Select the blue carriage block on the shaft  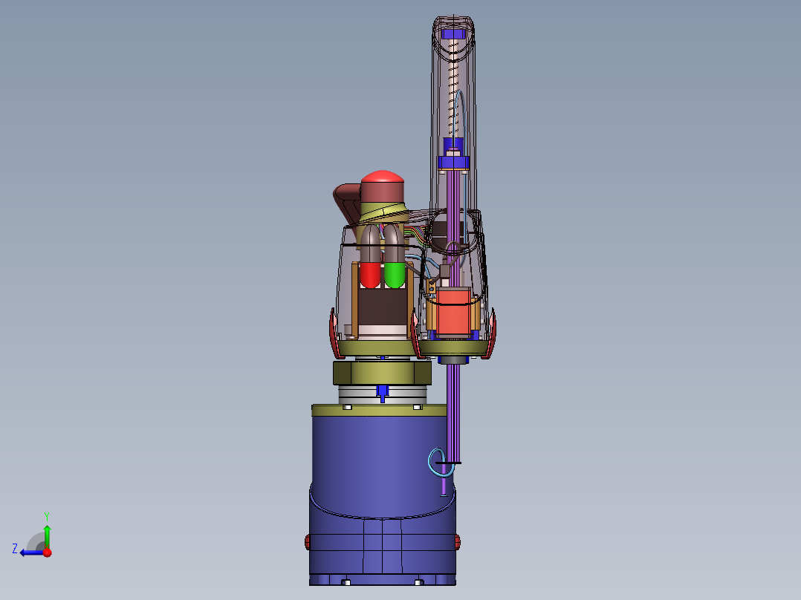click(453, 162)
